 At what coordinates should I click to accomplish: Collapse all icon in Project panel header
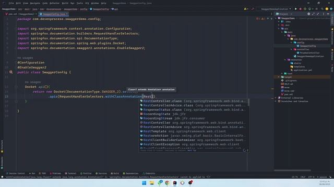click(318, 14)
